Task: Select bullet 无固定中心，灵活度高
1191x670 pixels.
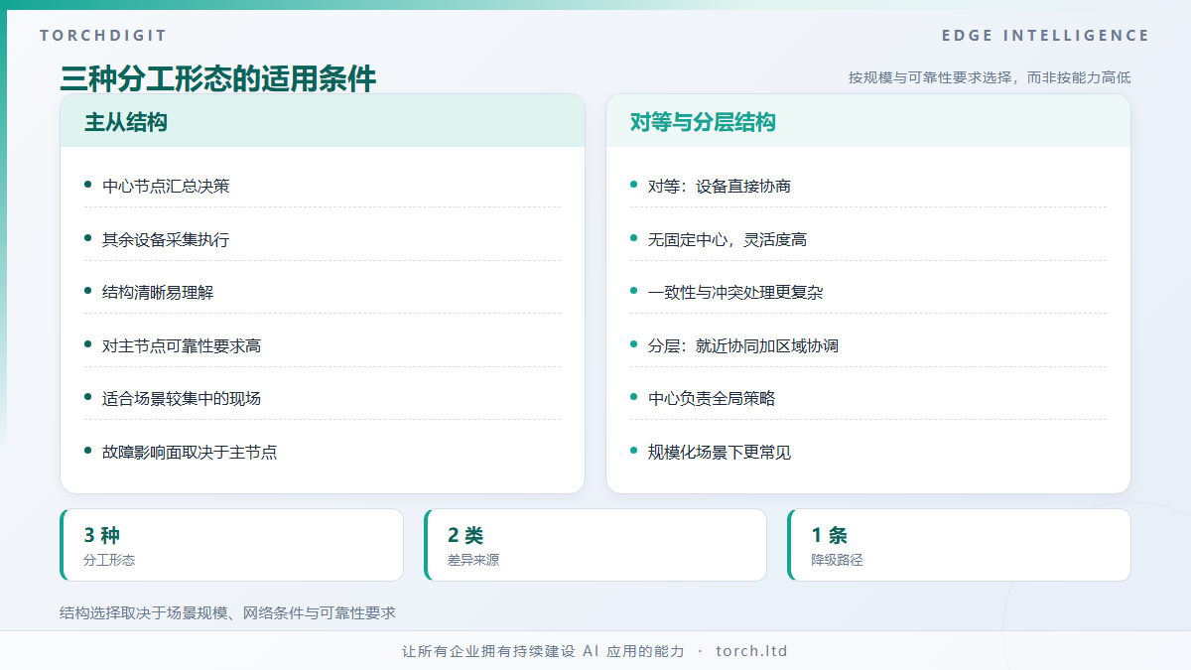Action: coord(728,239)
